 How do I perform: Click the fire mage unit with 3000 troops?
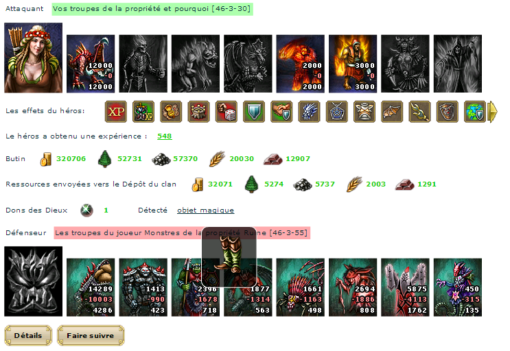point(353,64)
